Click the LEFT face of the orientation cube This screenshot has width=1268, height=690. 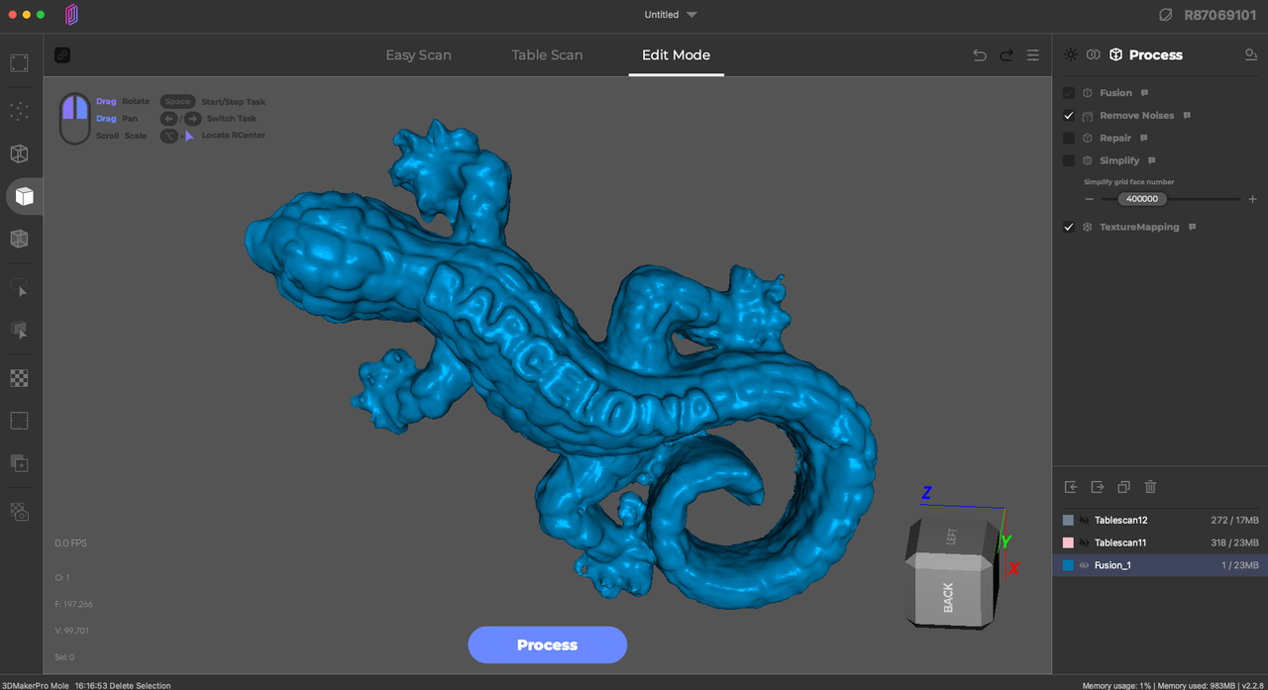coord(952,537)
